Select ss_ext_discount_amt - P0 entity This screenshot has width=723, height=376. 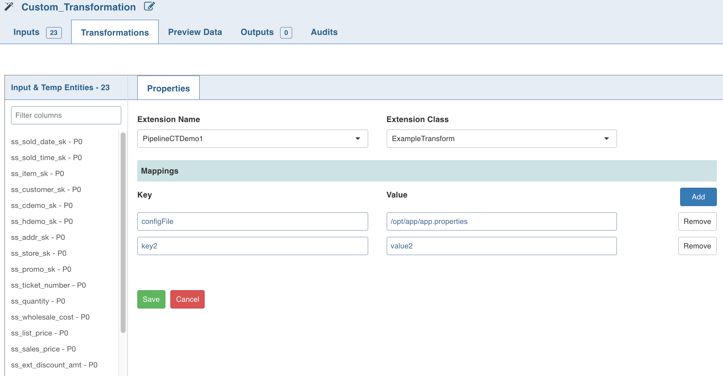pyautogui.click(x=54, y=365)
